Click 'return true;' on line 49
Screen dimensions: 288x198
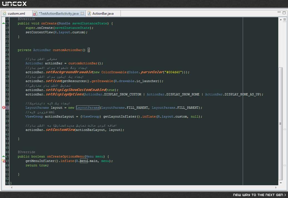coord(37,165)
